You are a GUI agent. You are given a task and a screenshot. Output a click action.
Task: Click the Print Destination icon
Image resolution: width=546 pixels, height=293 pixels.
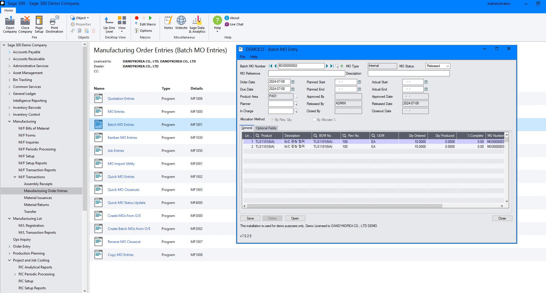54,25
